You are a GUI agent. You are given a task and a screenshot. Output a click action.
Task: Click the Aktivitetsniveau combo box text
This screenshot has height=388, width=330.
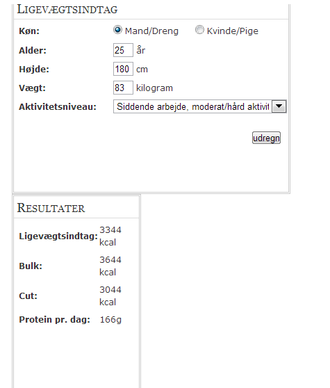click(x=192, y=106)
